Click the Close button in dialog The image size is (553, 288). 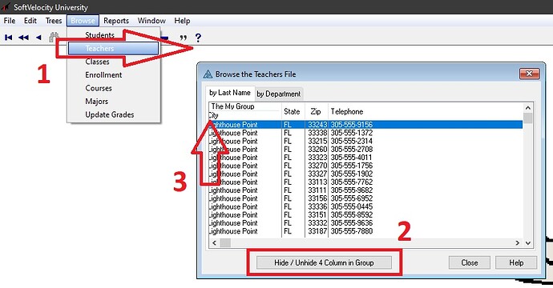(x=469, y=262)
